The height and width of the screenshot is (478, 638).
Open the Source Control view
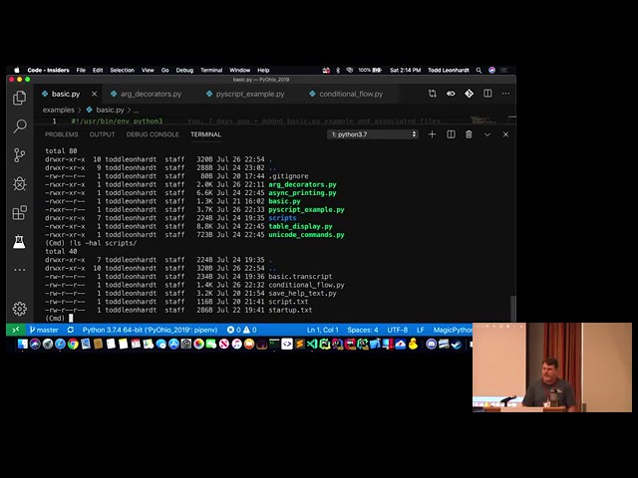tap(20, 155)
